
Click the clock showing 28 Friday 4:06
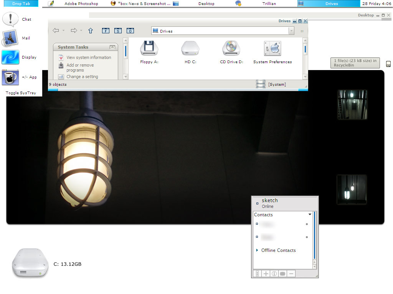coord(376,3)
